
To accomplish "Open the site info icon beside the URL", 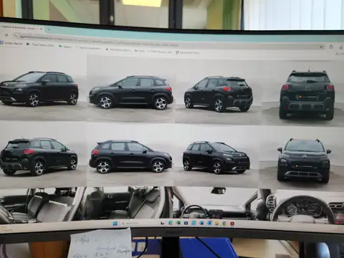I will [x=16, y=36].
